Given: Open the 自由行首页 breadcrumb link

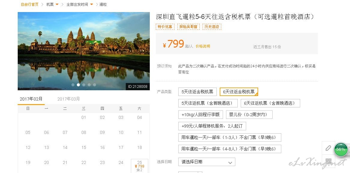Looking at the screenshot, I should pyautogui.click(x=29, y=5).
